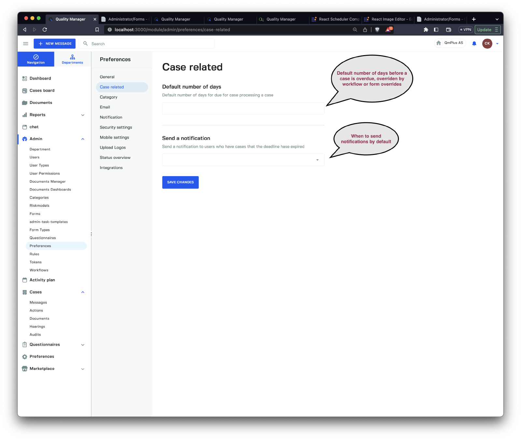Screen dimensions: 521x440
Task: Click the CK user avatar
Action: pyautogui.click(x=487, y=43)
